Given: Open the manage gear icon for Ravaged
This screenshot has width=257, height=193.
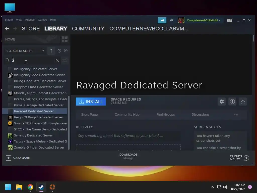Looking at the screenshot, I should pyautogui.click(x=222, y=102).
